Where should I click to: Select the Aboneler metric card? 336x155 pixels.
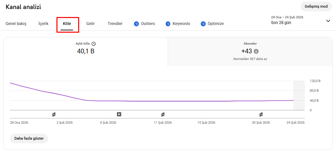click(250, 51)
